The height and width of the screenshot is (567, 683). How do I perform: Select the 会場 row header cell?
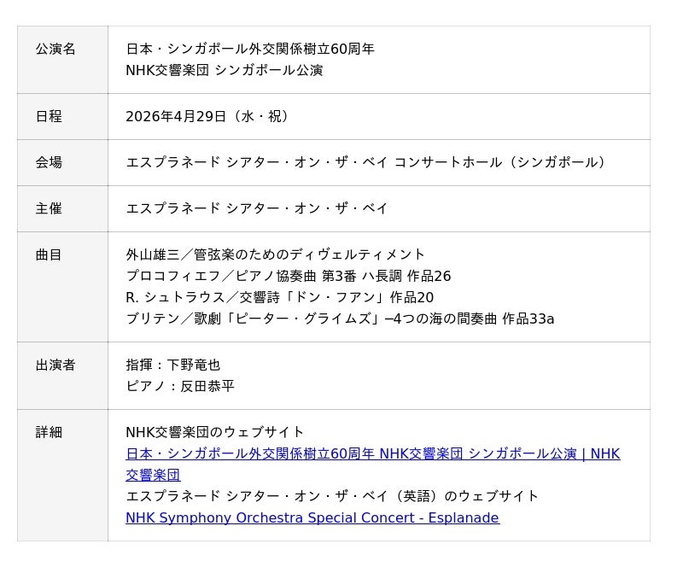coord(49,162)
